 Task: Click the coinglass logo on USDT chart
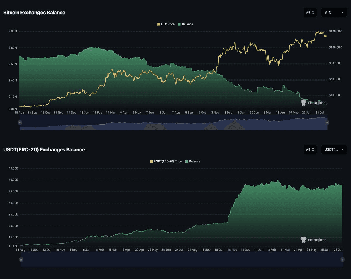click(x=313, y=240)
